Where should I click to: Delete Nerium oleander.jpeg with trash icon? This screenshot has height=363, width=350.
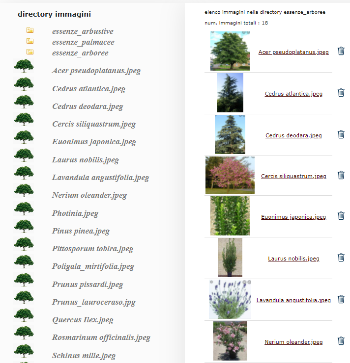341,341
